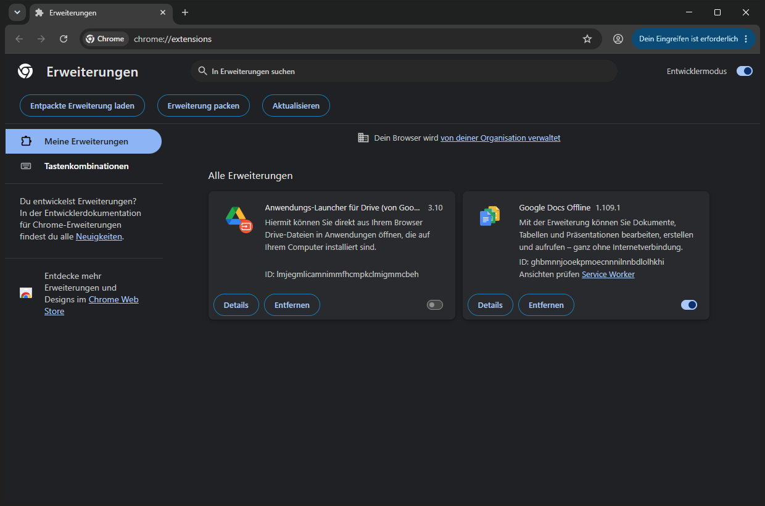The width and height of the screenshot is (765, 506).
Task: Click the organization building icon
Action: coord(363,138)
